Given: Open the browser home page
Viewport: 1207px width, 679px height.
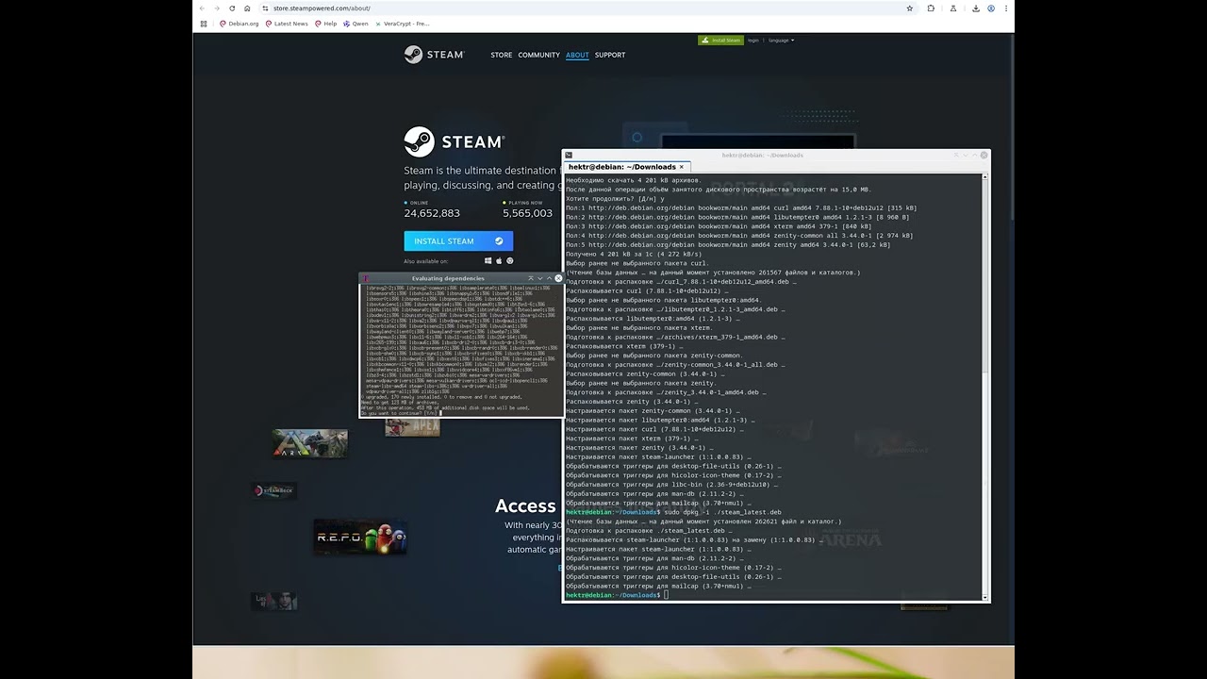Looking at the screenshot, I should (x=247, y=8).
